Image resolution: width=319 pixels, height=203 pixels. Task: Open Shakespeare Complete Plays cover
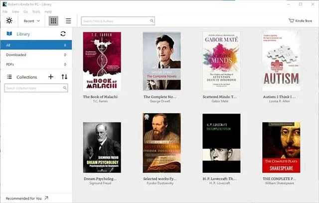click(x=281, y=147)
